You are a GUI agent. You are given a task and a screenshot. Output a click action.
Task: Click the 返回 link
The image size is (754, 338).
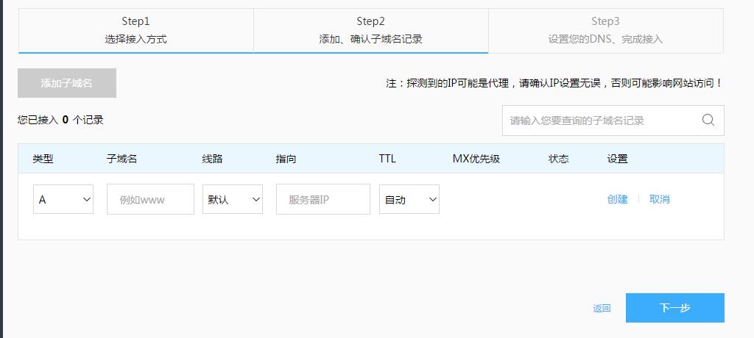click(x=602, y=309)
